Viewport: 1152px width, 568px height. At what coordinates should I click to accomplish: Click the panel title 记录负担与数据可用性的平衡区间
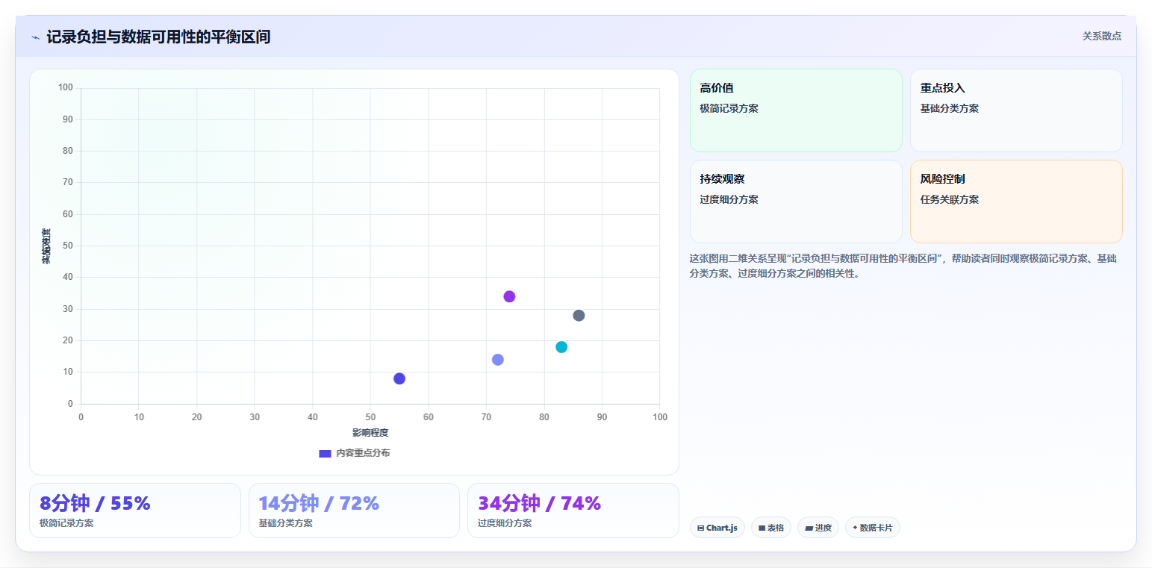coord(158,37)
